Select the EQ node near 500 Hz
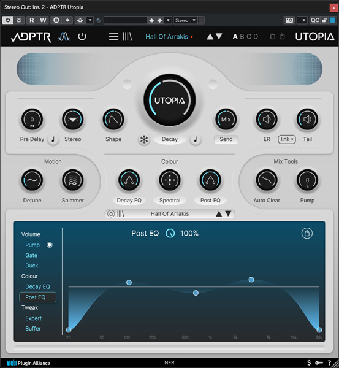The width and height of the screenshot is (339, 368). point(196,293)
